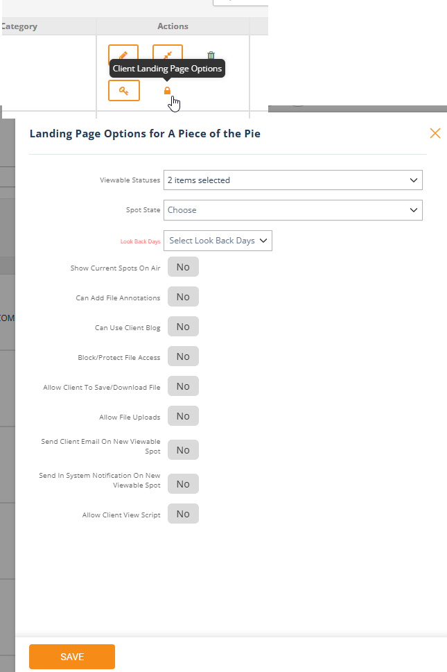Click the orange SAVE button

click(72, 657)
